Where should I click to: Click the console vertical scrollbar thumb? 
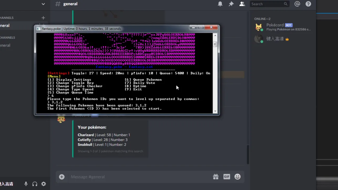tap(215, 44)
